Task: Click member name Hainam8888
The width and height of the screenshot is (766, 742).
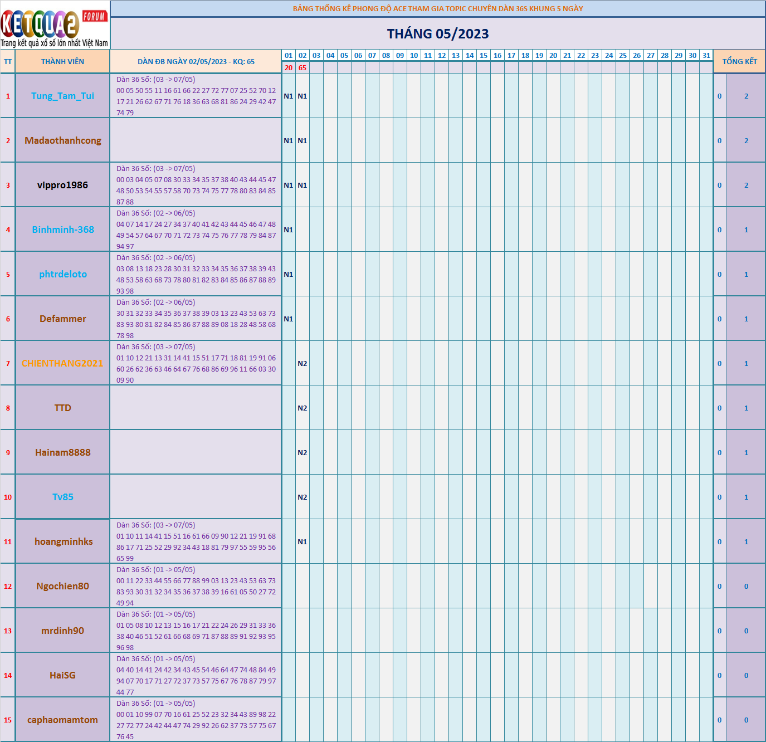Action: pos(63,452)
